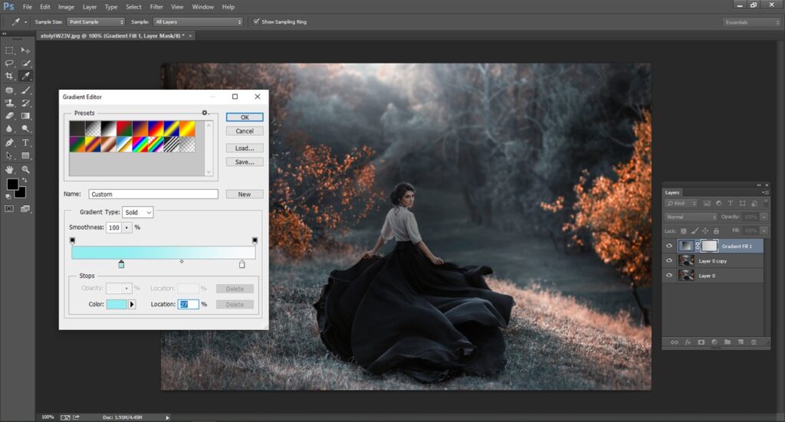Open the Sample Size dropdown
The width and height of the screenshot is (785, 422).
point(96,22)
